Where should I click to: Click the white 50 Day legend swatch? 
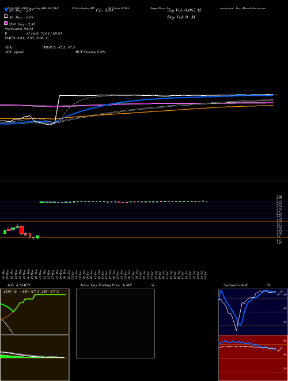pos(6,17)
